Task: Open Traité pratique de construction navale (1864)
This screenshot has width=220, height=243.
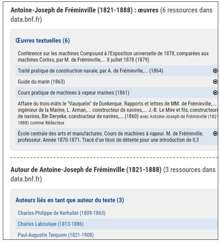Action: click(90, 71)
